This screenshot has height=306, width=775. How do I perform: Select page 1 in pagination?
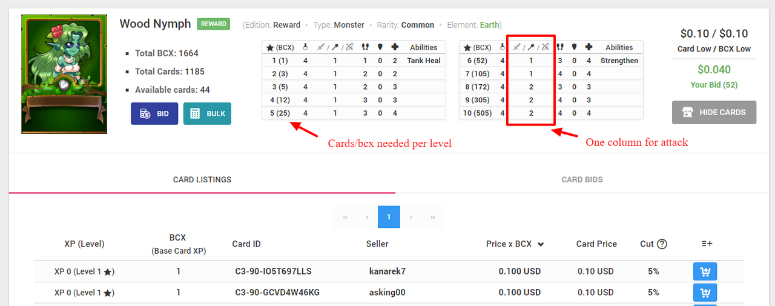pos(389,217)
